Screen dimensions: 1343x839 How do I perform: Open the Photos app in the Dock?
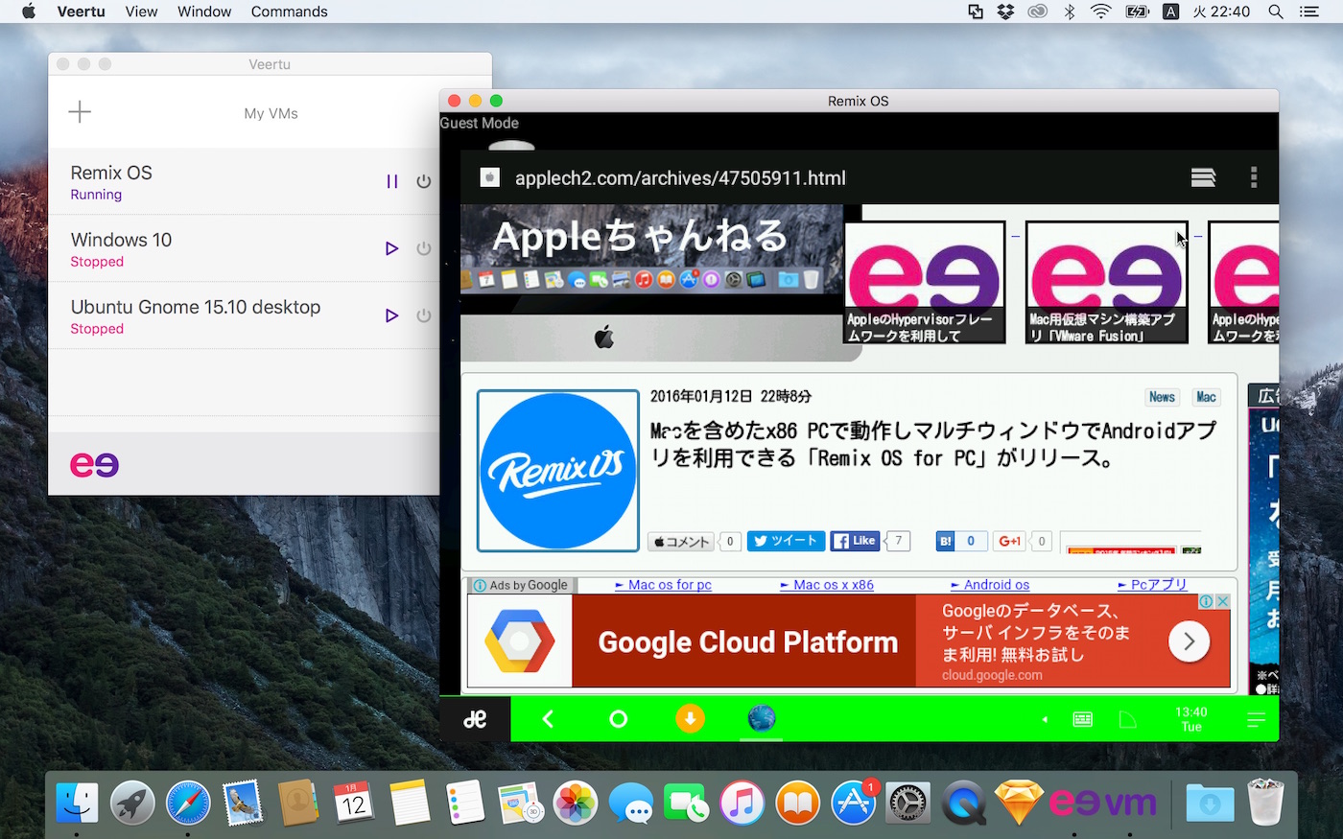tap(576, 803)
